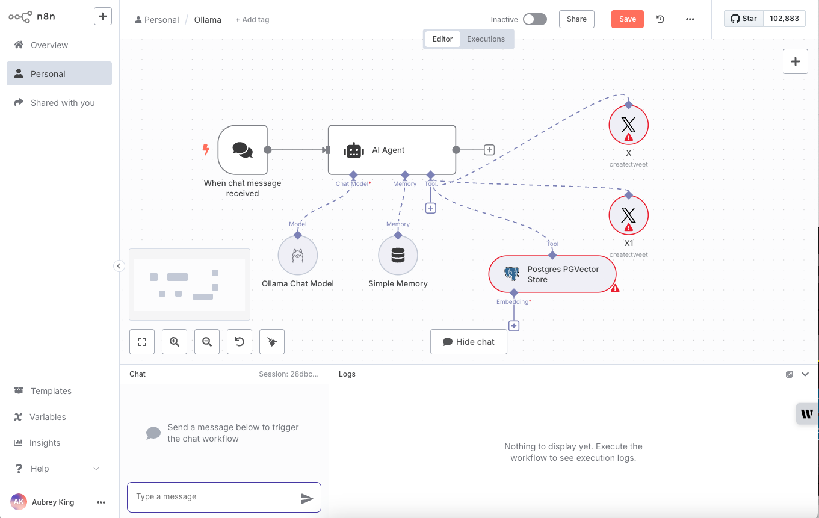Zoom out on the canvas
Image resolution: width=819 pixels, height=518 pixels.
click(207, 342)
